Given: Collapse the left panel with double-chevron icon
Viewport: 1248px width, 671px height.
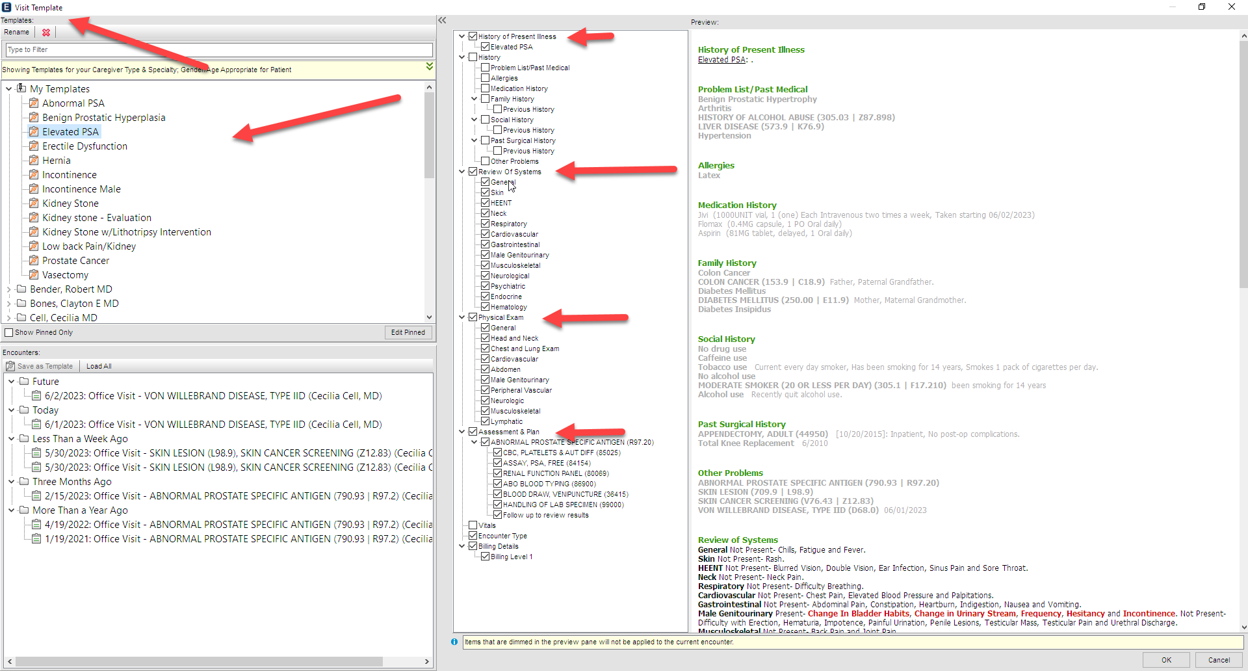Looking at the screenshot, I should pyautogui.click(x=442, y=20).
